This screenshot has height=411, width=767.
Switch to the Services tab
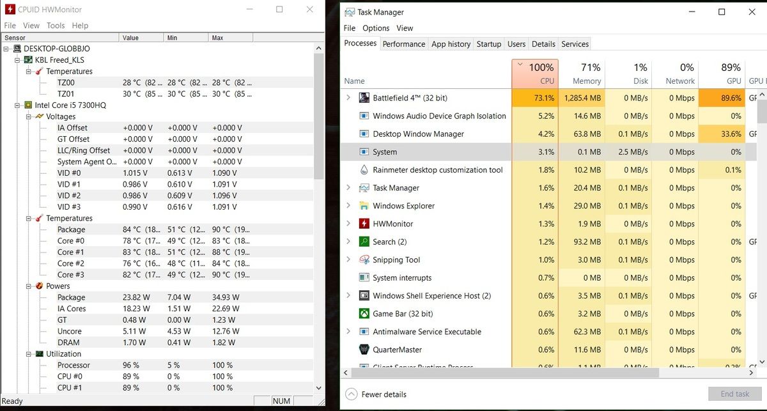[575, 44]
